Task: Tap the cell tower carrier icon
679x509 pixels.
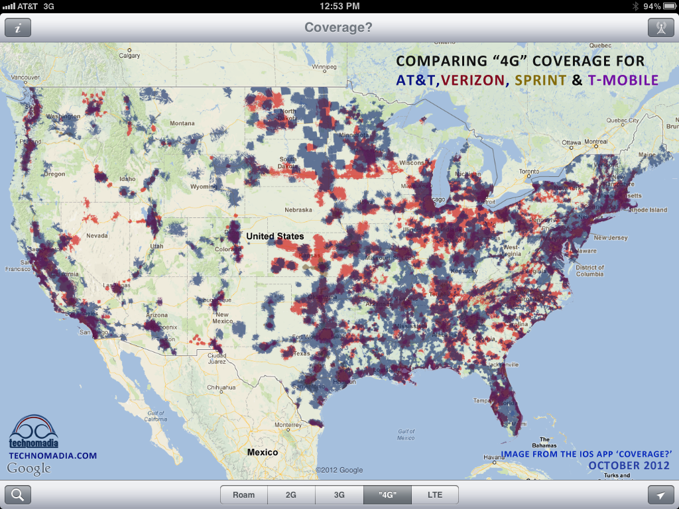Action: pyautogui.click(x=660, y=28)
